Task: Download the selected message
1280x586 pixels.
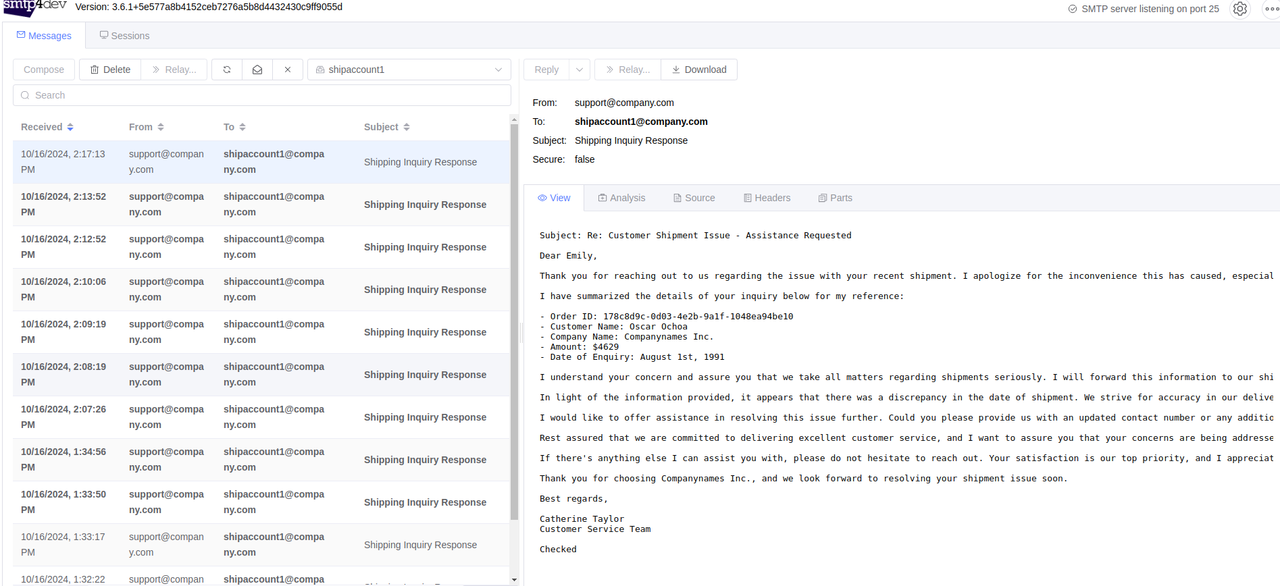Action: pyautogui.click(x=699, y=70)
